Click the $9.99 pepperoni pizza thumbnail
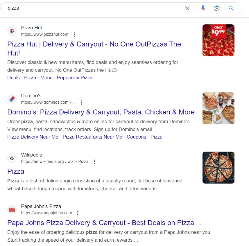Image resolution: width=249 pixels, height=246 pixels. click(x=218, y=40)
